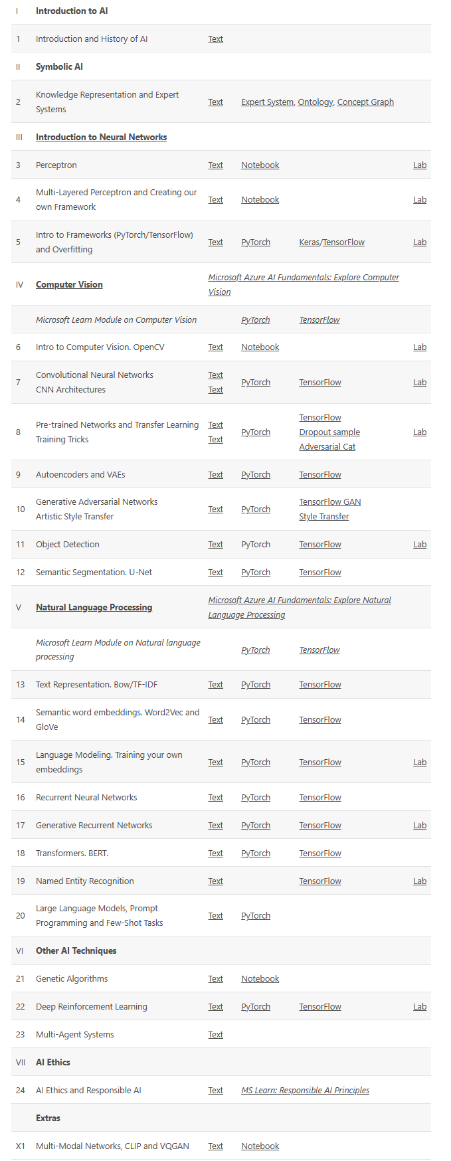The height and width of the screenshot is (1161, 451).
Task: Click the Dropout sample link
Action: point(329,432)
